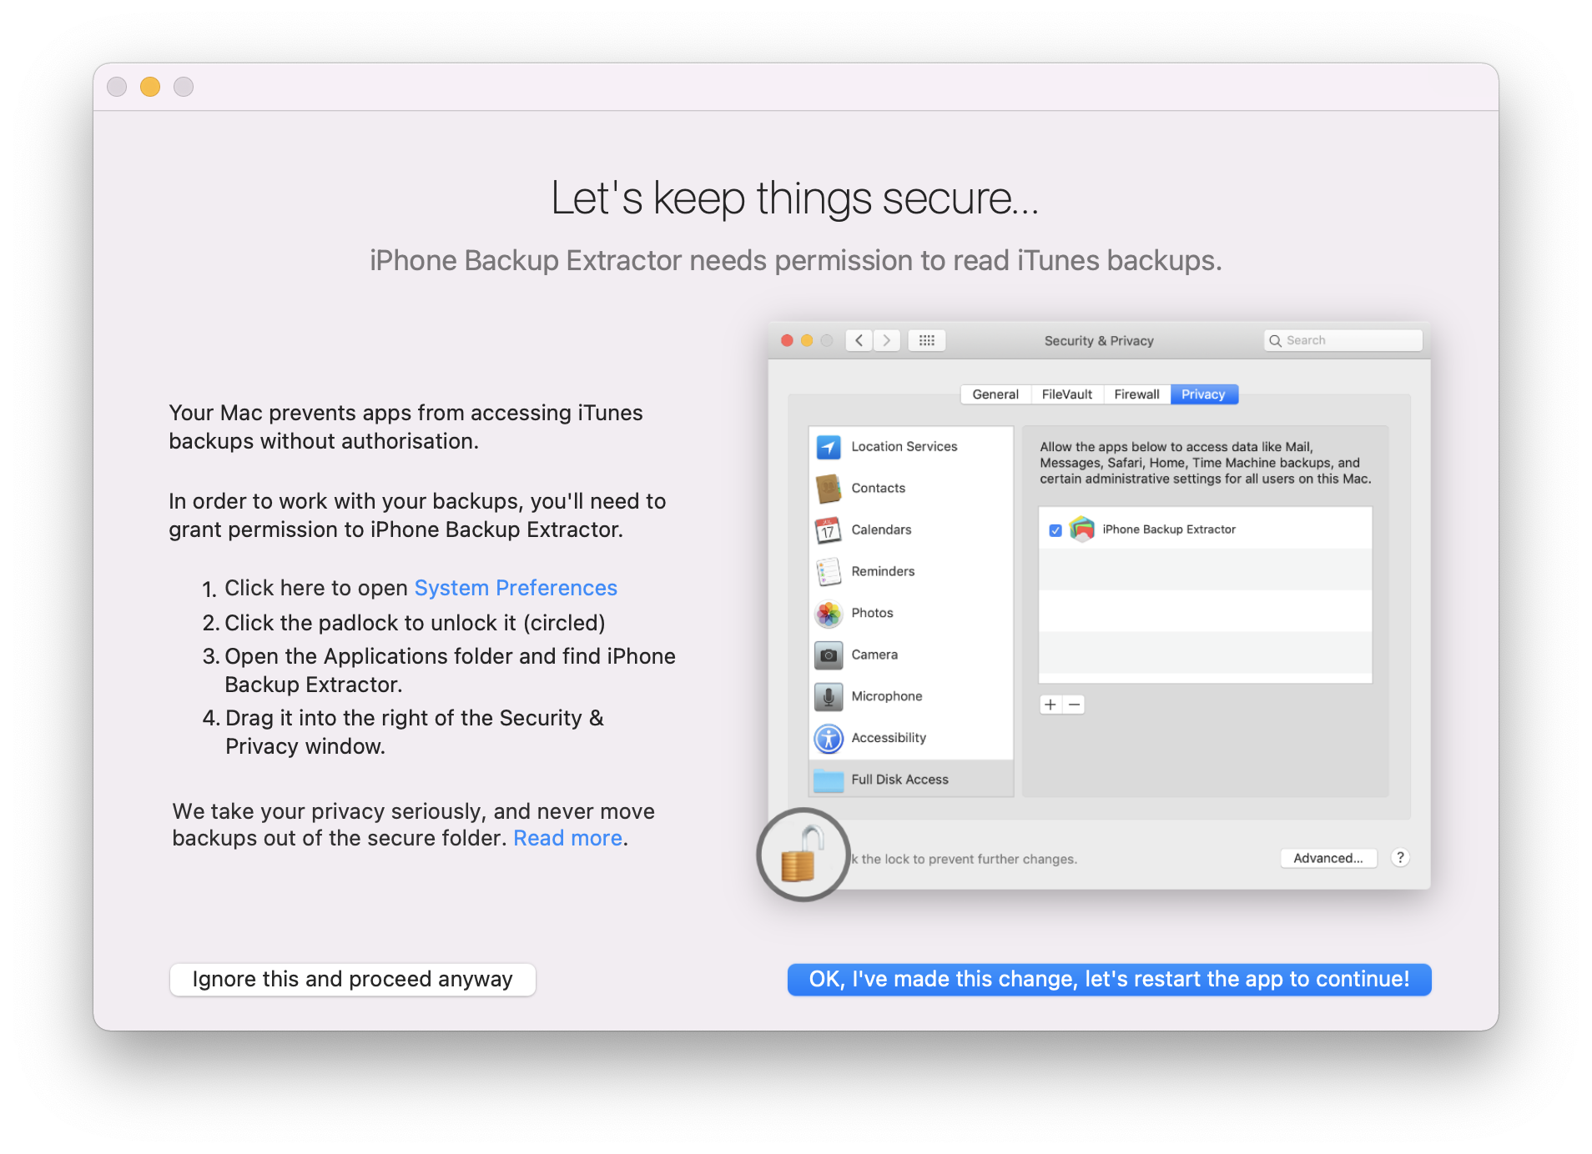Switch to the General tab
Image resolution: width=1592 pixels, height=1154 pixels.
(995, 394)
